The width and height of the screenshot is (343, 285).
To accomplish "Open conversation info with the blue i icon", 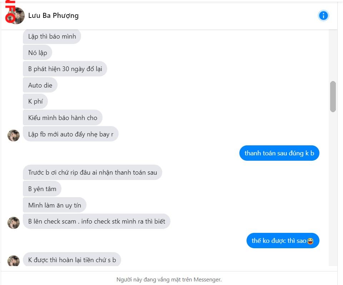I will (x=323, y=15).
